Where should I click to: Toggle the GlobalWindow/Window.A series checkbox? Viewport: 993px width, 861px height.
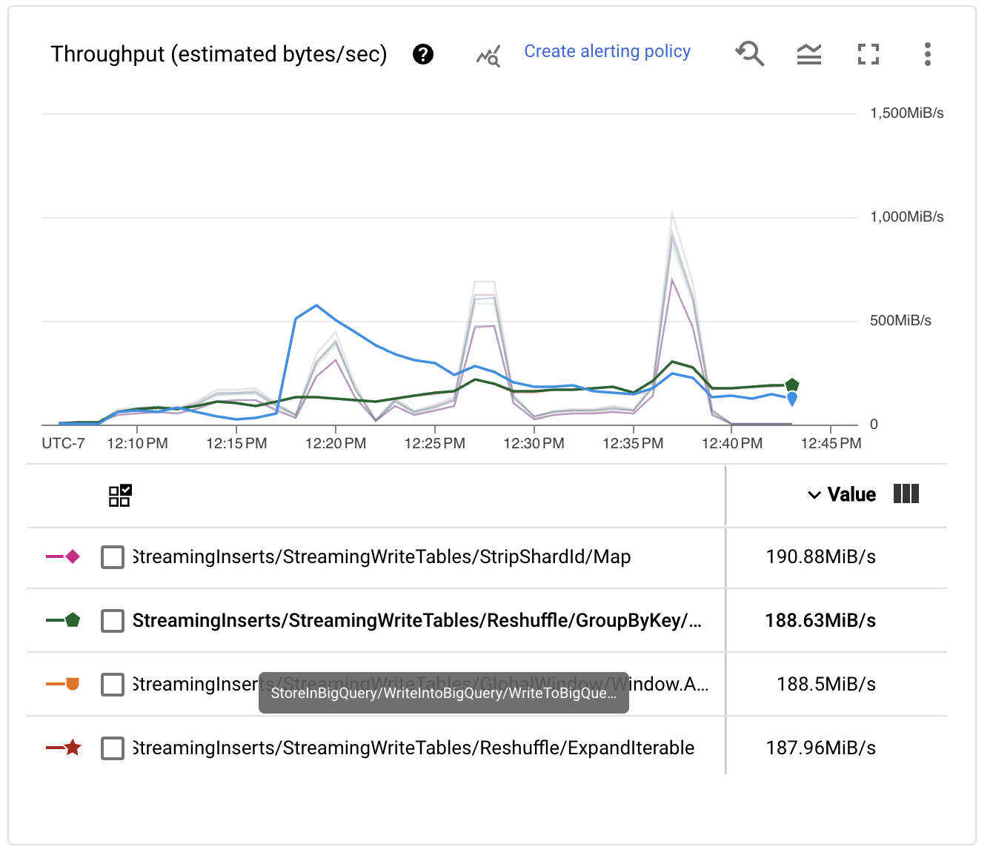(113, 685)
